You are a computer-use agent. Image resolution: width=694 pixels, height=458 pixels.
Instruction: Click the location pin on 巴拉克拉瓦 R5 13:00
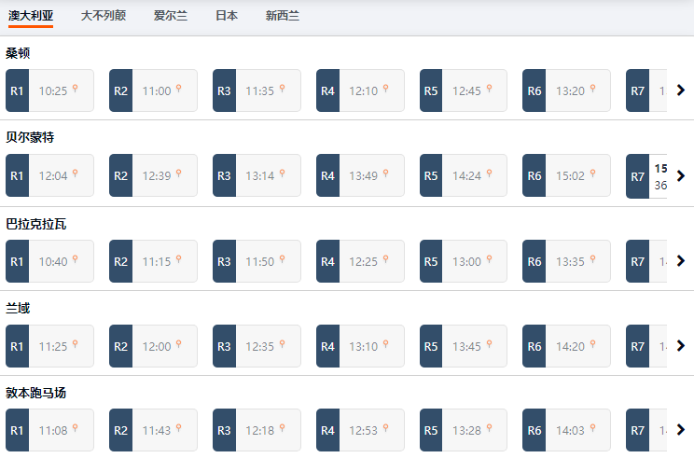pos(489,260)
